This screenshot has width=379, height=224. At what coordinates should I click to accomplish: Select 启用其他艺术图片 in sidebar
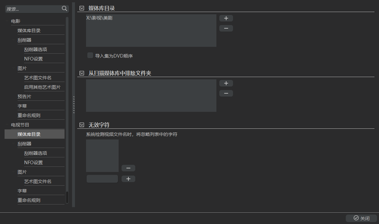click(x=42, y=87)
